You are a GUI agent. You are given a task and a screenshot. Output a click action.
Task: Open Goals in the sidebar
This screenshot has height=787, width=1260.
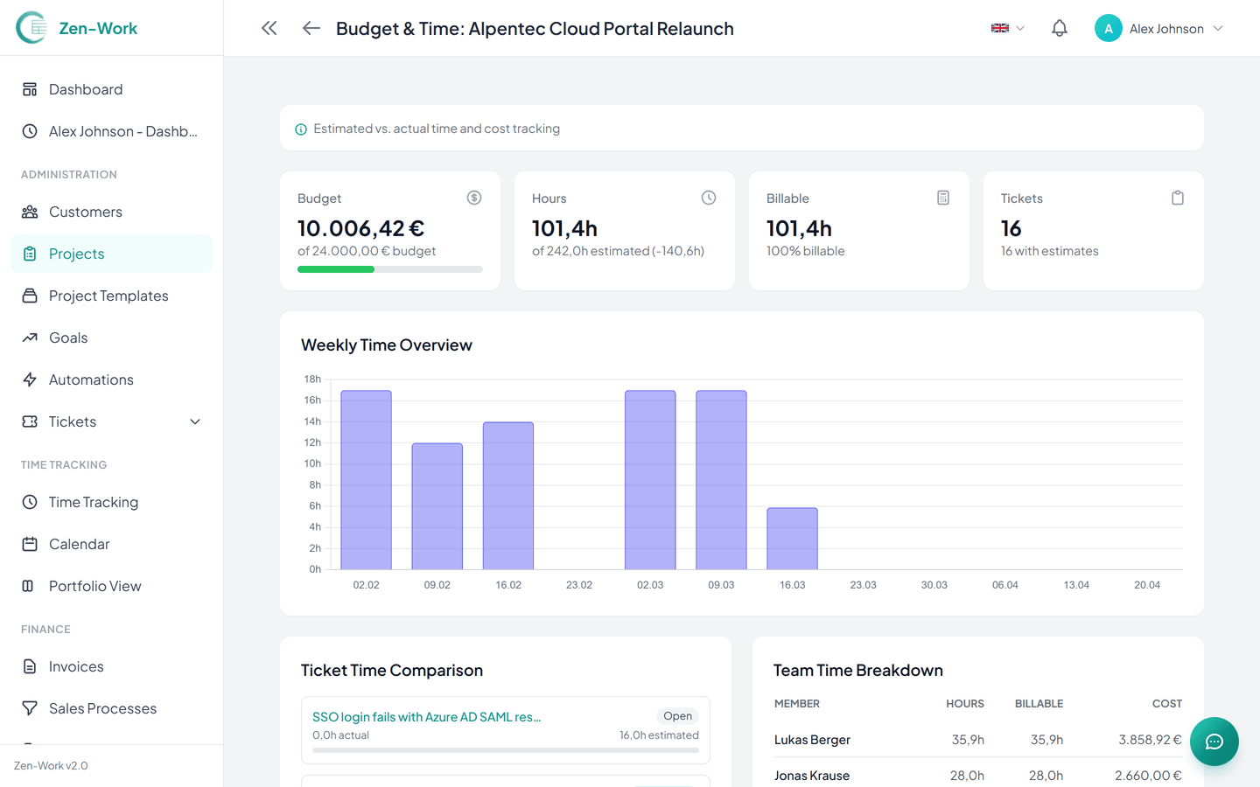pyautogui.click(x=111, y=338)
